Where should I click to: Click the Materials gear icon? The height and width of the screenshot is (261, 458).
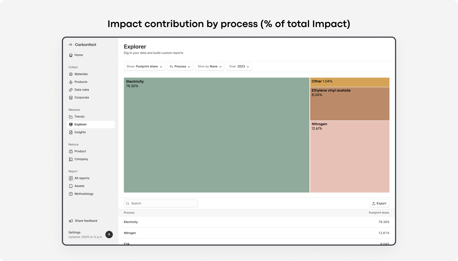coord(71,74)
